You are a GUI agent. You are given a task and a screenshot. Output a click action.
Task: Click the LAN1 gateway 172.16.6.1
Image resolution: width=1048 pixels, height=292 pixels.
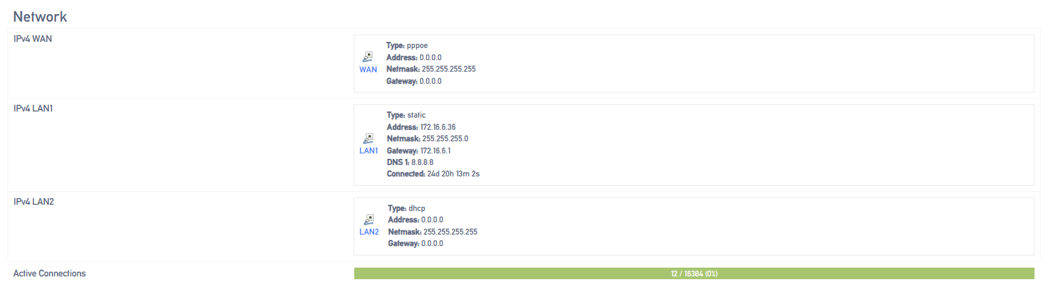(440, 151)
